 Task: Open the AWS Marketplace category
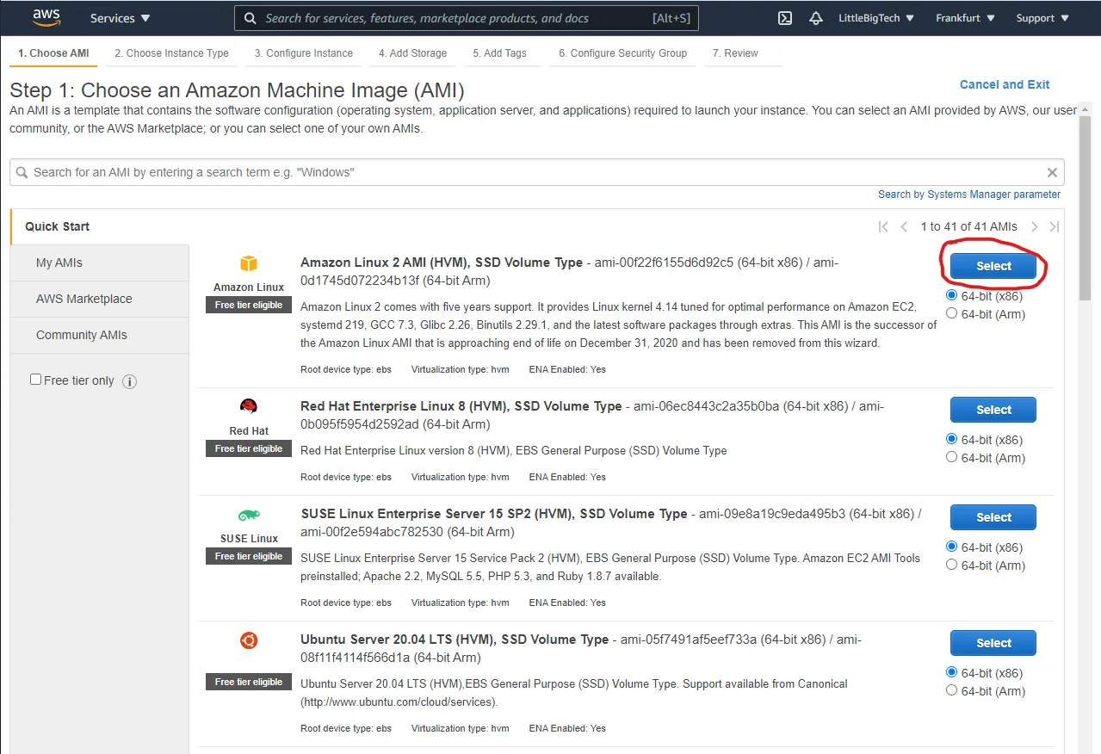(100, 299)
